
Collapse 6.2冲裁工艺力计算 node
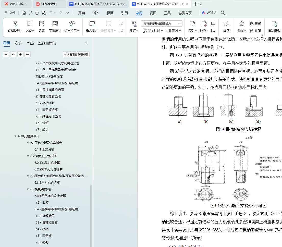[28, 156]
